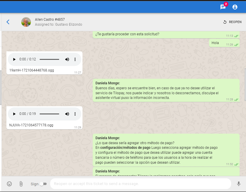Attach a file with paperclip icon
246x192 pixels.
point(21,184)
